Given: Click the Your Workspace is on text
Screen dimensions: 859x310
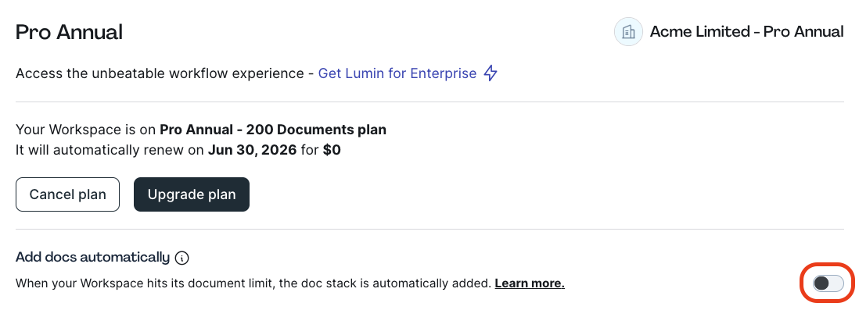Looking at the screenshot, I should pyautogui.click(x=86, y=130).
